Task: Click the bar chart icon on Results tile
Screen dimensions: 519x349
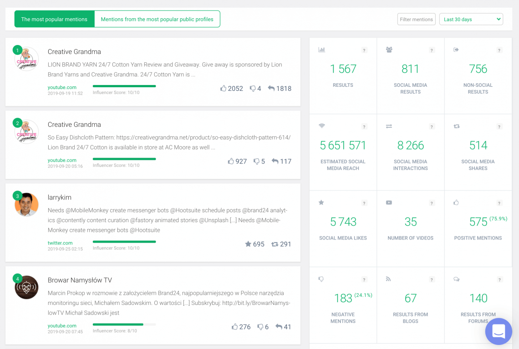Action: coord(321,50)
